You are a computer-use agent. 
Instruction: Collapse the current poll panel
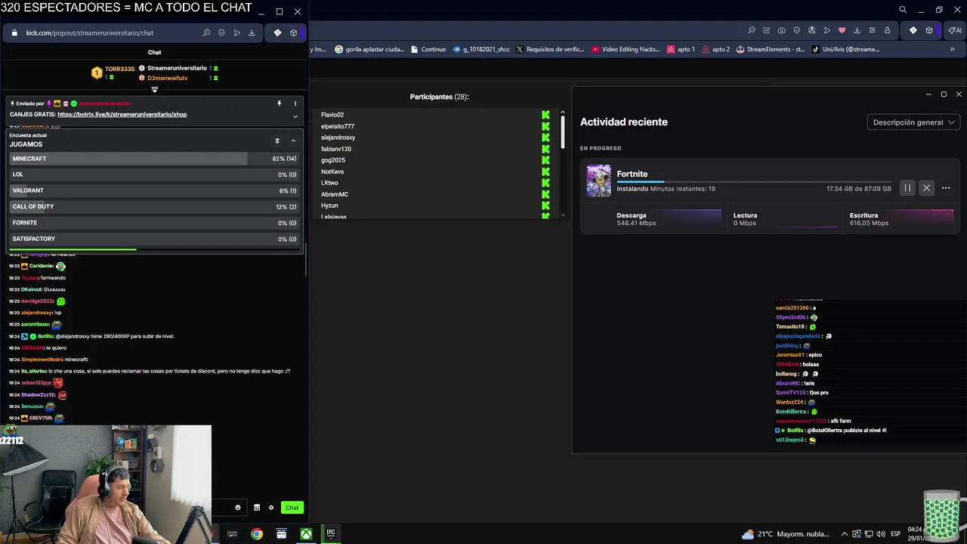(x=293, y=141)
